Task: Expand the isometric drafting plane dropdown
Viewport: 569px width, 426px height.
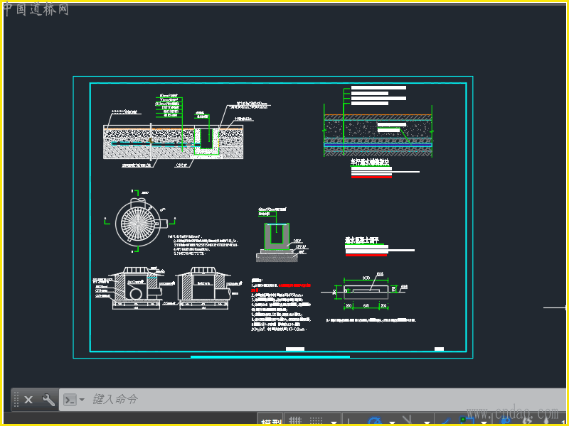Action: coord(427,422)
